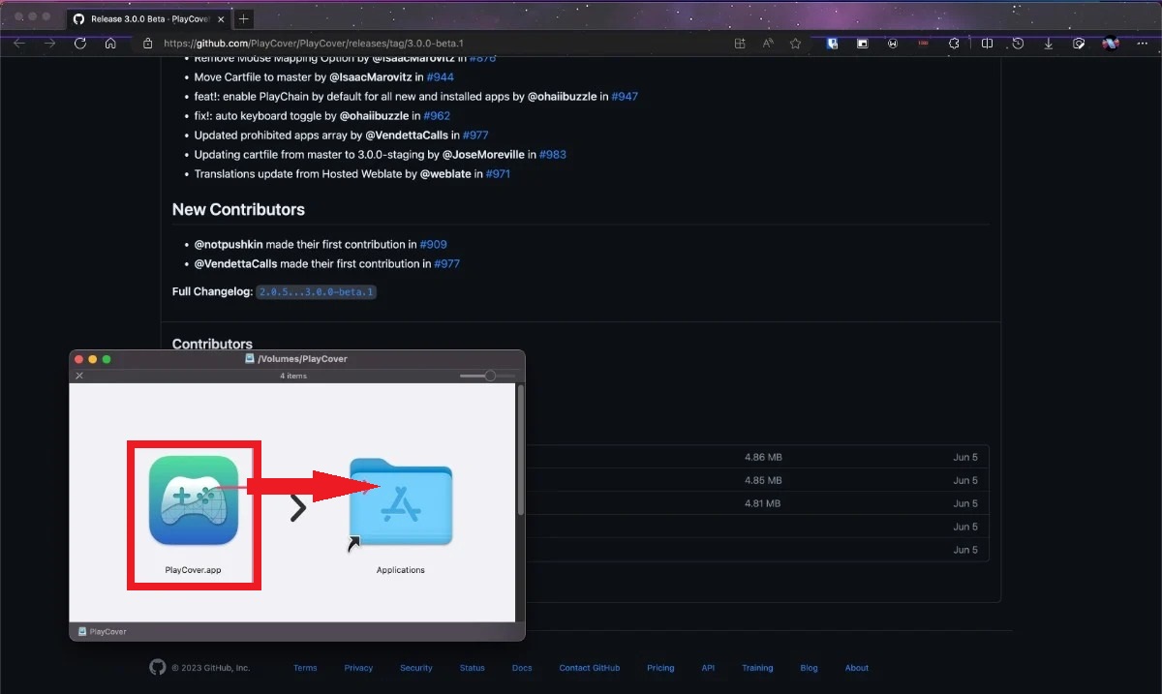The width and height of the screenshot is (1162, 694).
Task: Click the Applications folder icon
Action: (401, 501)
